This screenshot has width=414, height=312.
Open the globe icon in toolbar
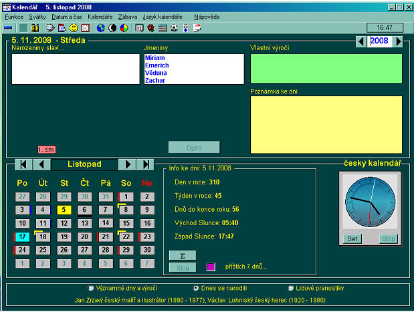click(100, 27)
